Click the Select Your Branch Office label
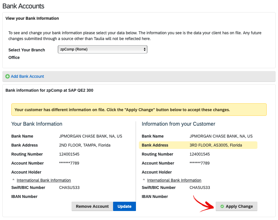 (x=27, y=54)
